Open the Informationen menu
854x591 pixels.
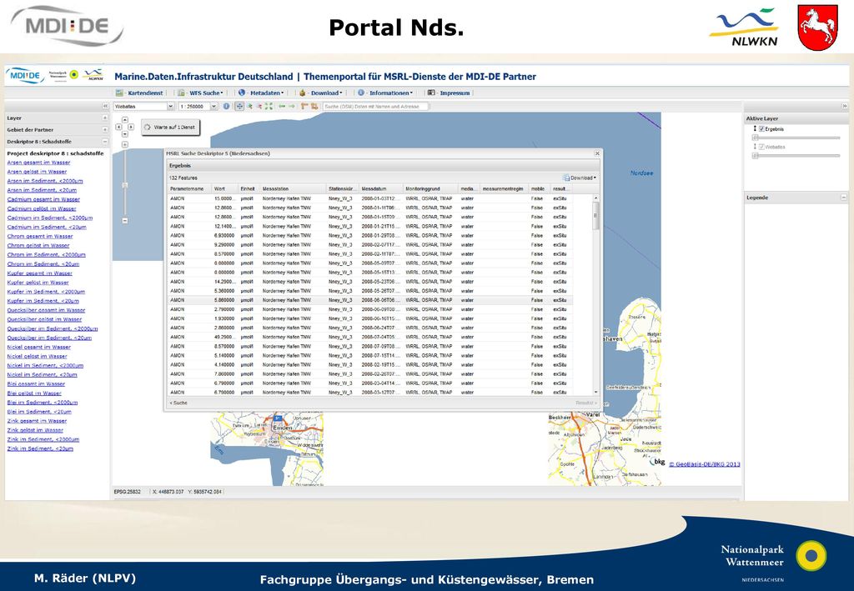[385, 93]
